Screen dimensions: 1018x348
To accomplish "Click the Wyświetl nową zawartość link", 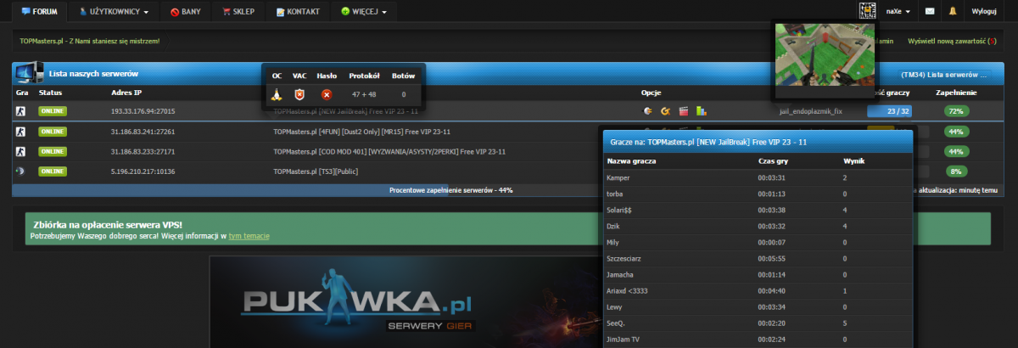I will (951, 41).
